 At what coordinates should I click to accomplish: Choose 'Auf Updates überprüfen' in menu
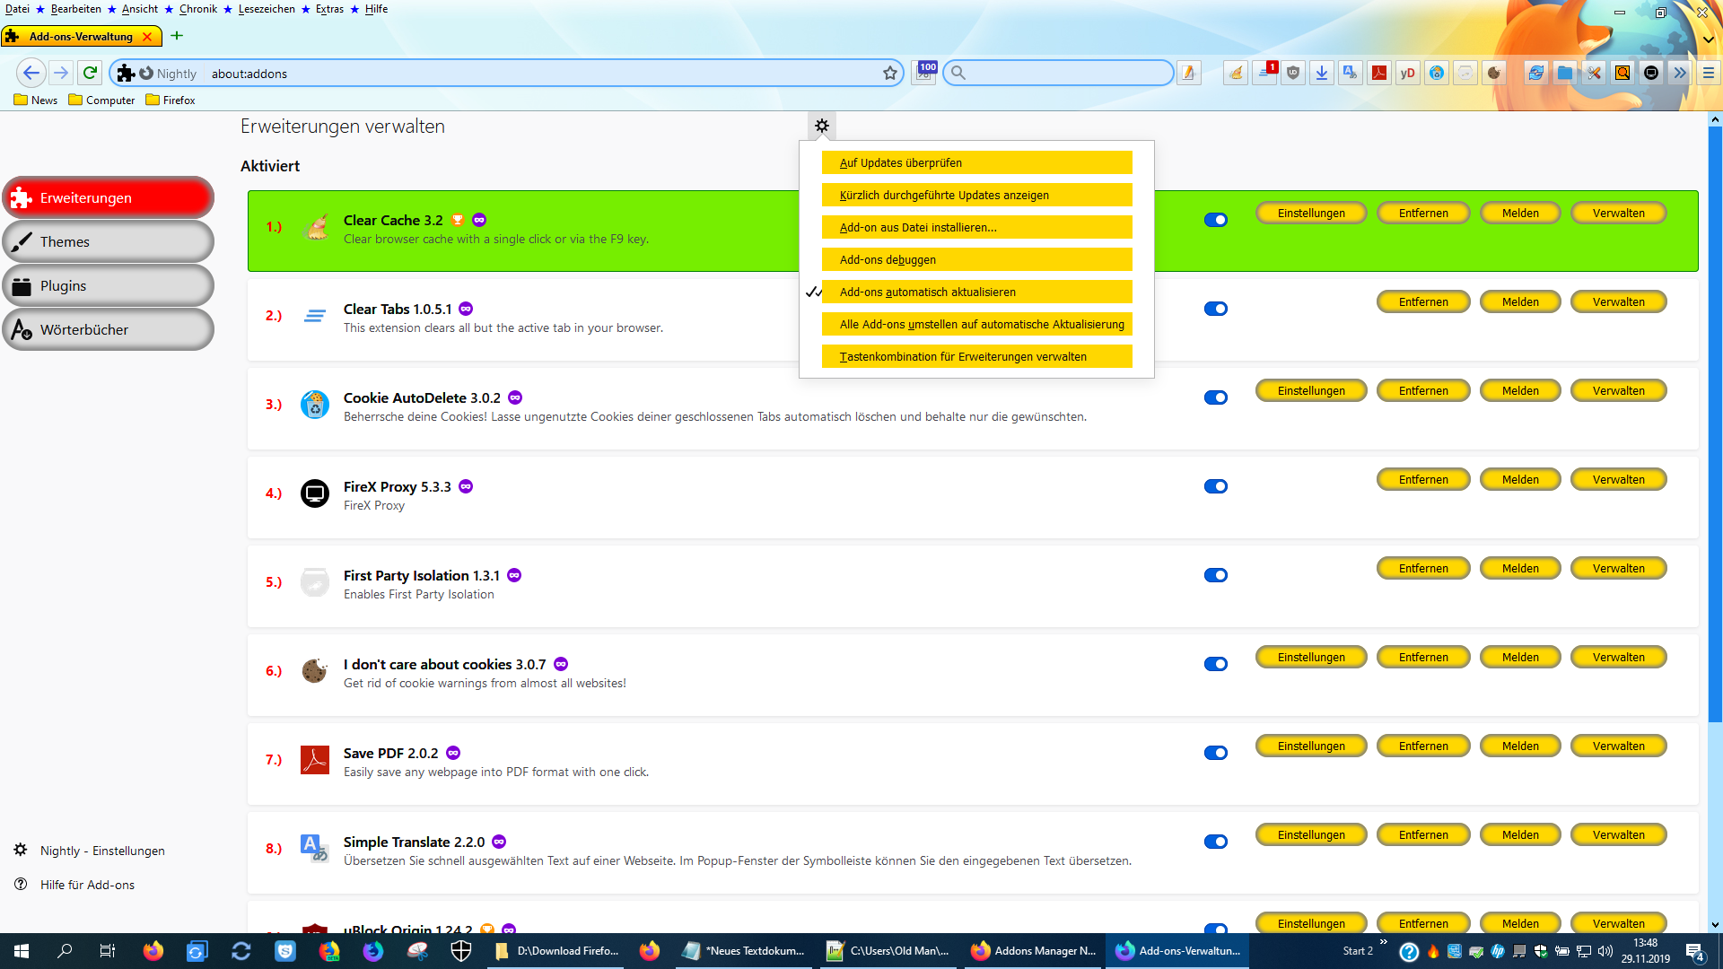976,163
